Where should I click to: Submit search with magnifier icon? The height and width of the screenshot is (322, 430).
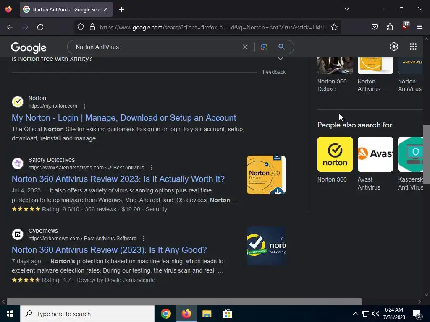pos(281,47)
